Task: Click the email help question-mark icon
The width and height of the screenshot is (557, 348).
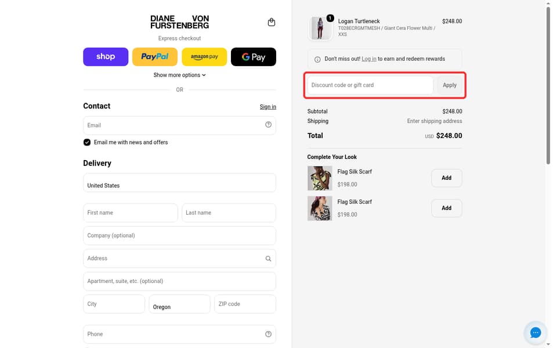Action: click(268, 125)
